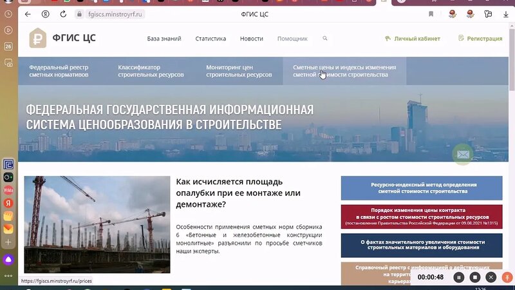Go back with the browser back arrow
The width and height of the screenshot is (515, 290).
[28, 14]
